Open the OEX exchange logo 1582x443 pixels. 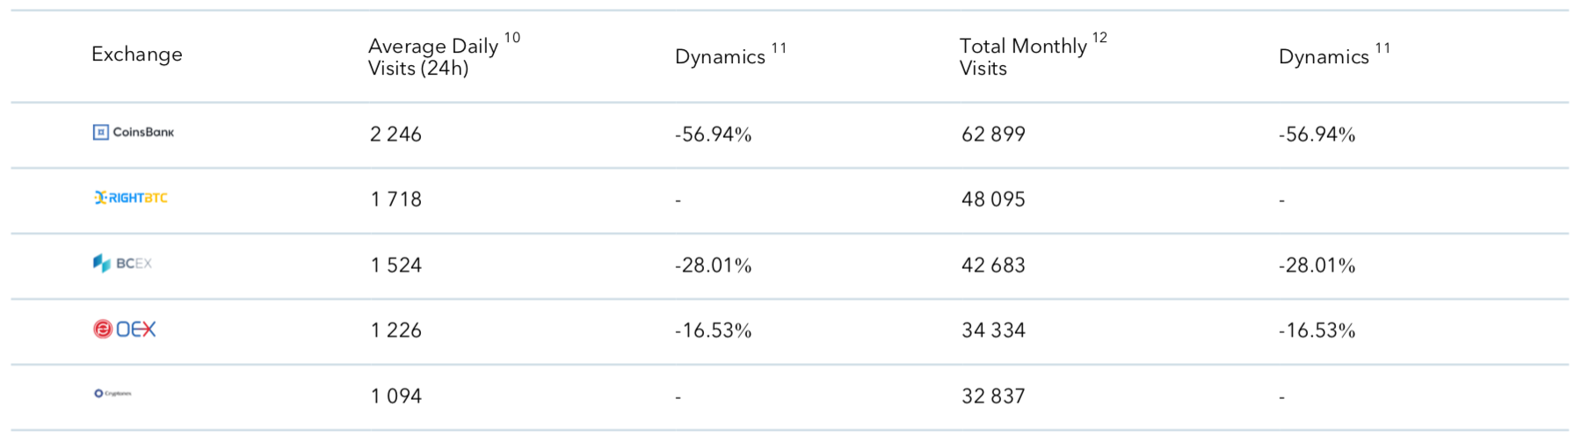click(124, 329)
